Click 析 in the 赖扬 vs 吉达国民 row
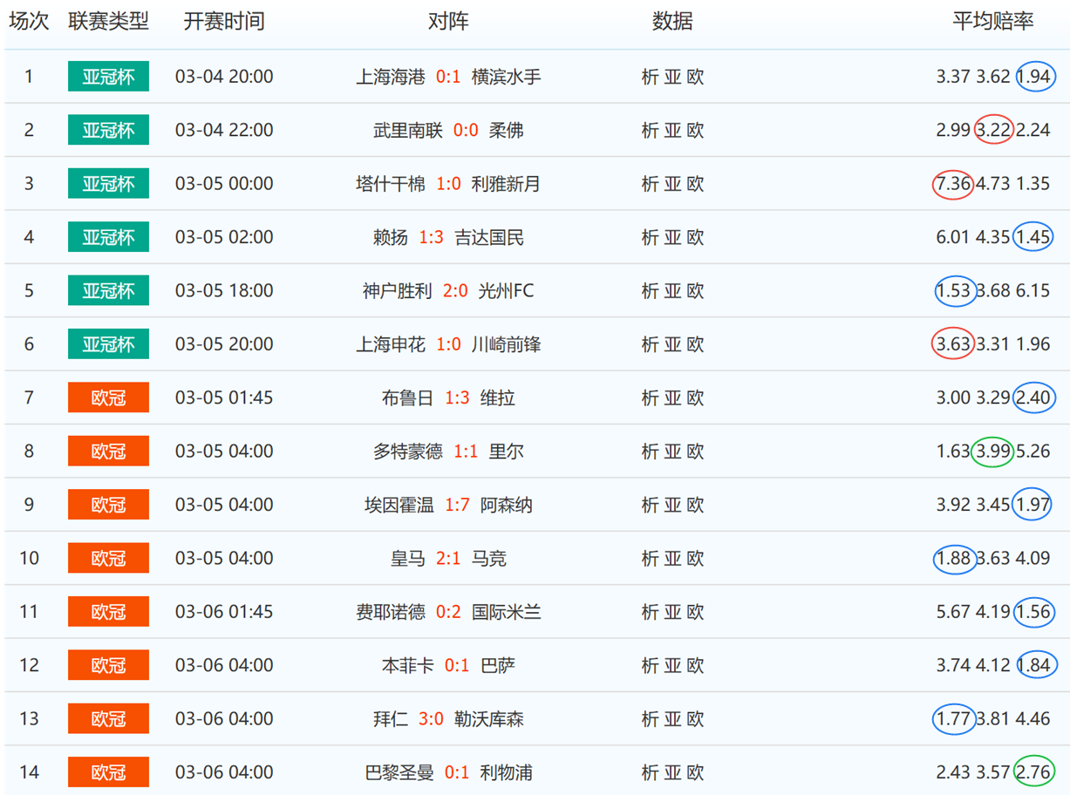Viewport: 1070px width, 795px height. 650,237
